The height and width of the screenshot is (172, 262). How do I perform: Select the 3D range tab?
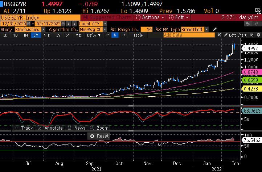15,35
